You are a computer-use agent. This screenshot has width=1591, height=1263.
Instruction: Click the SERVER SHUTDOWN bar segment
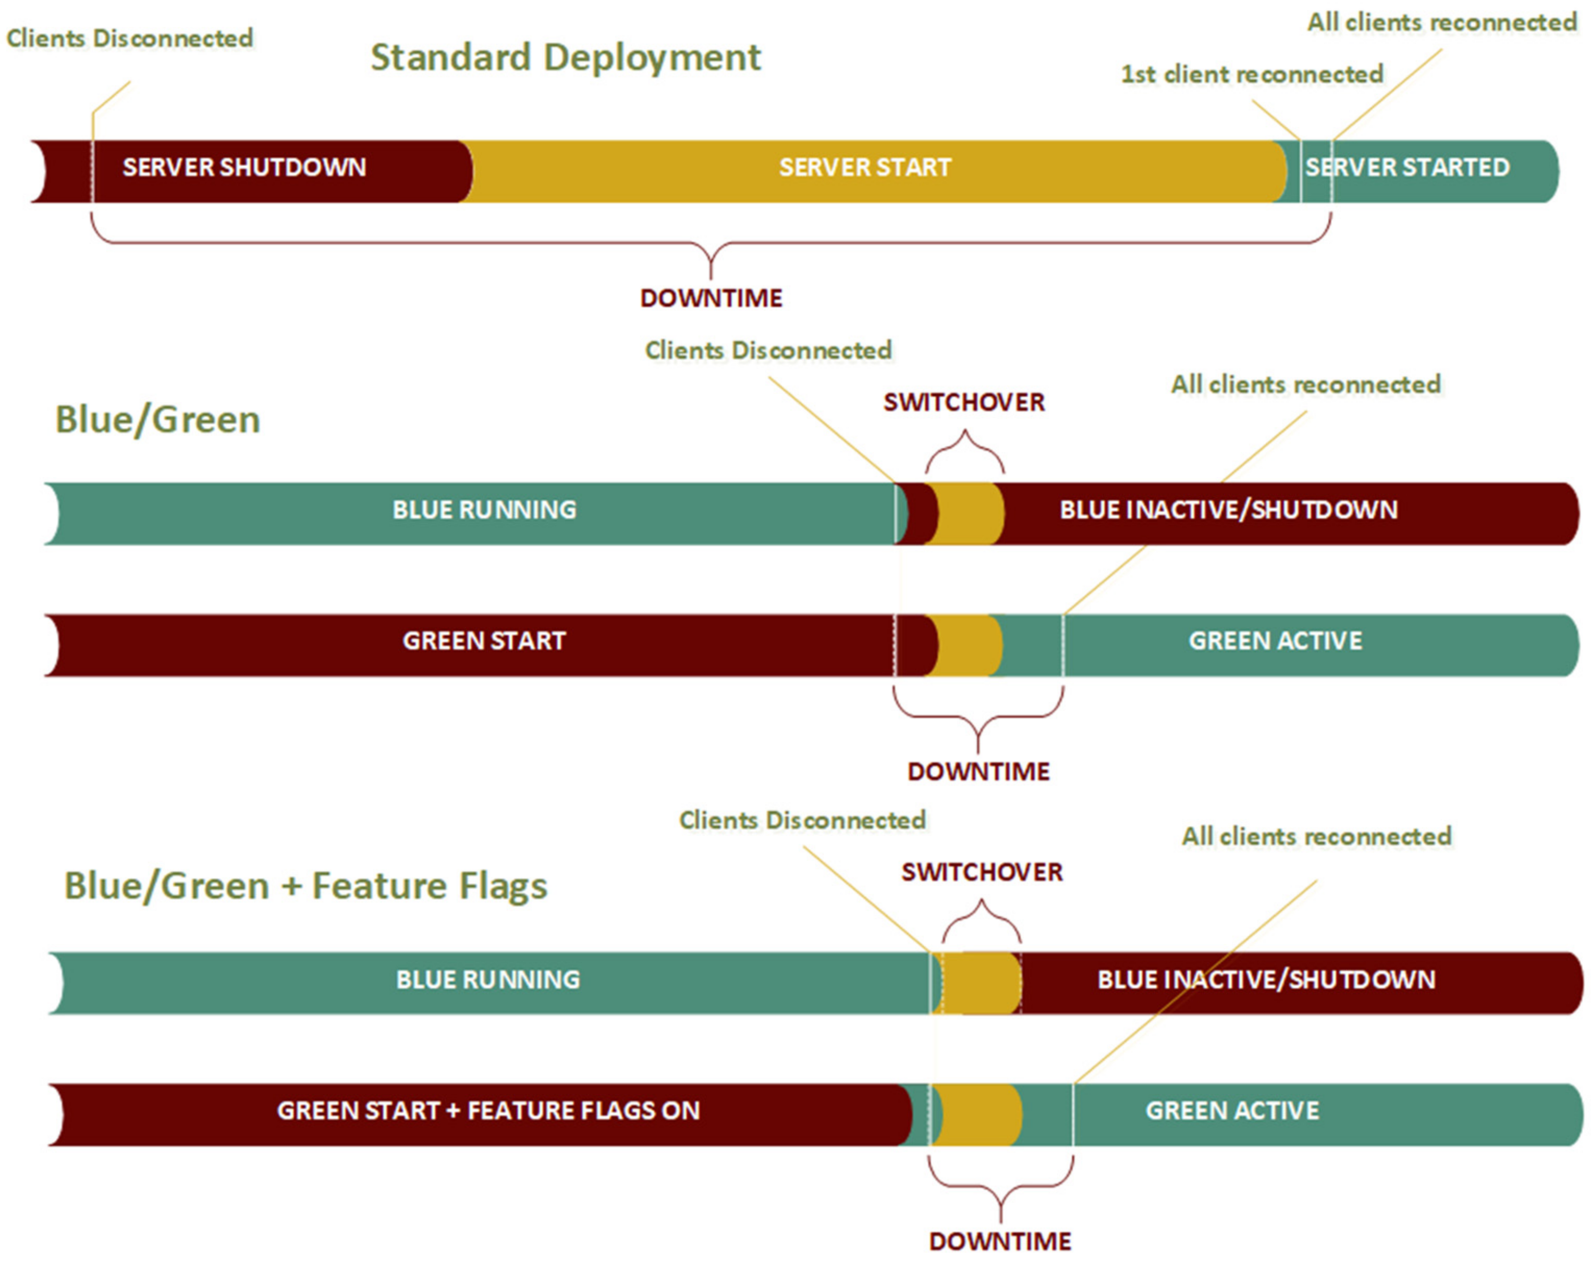tap(244, 168)
